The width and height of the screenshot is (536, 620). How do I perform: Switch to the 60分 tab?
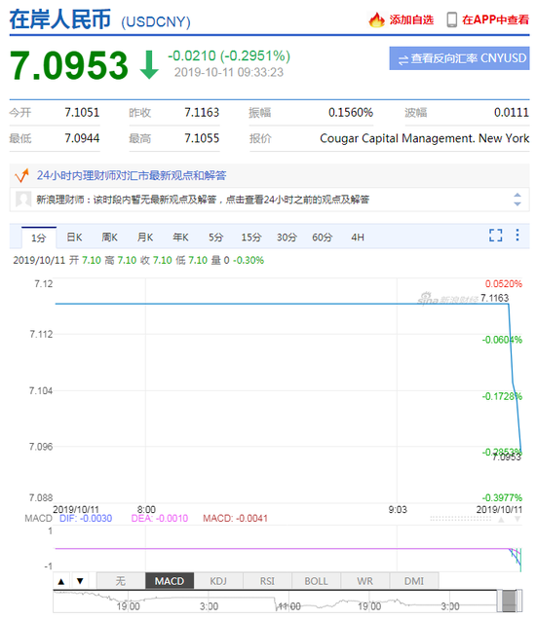[322, 237]
